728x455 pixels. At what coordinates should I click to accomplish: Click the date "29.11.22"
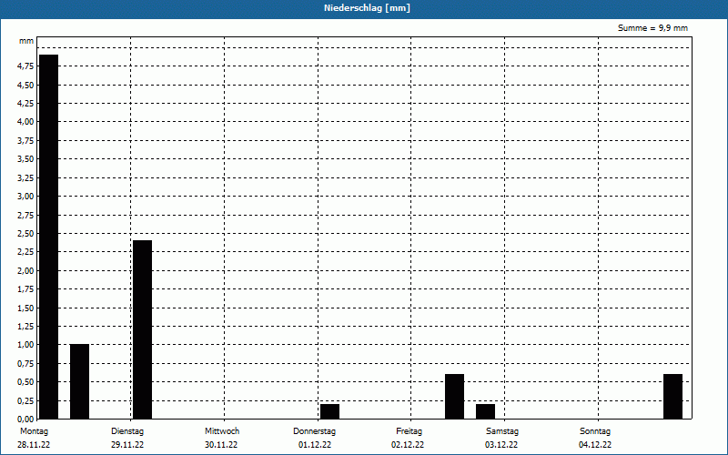(x=127, y=445)
